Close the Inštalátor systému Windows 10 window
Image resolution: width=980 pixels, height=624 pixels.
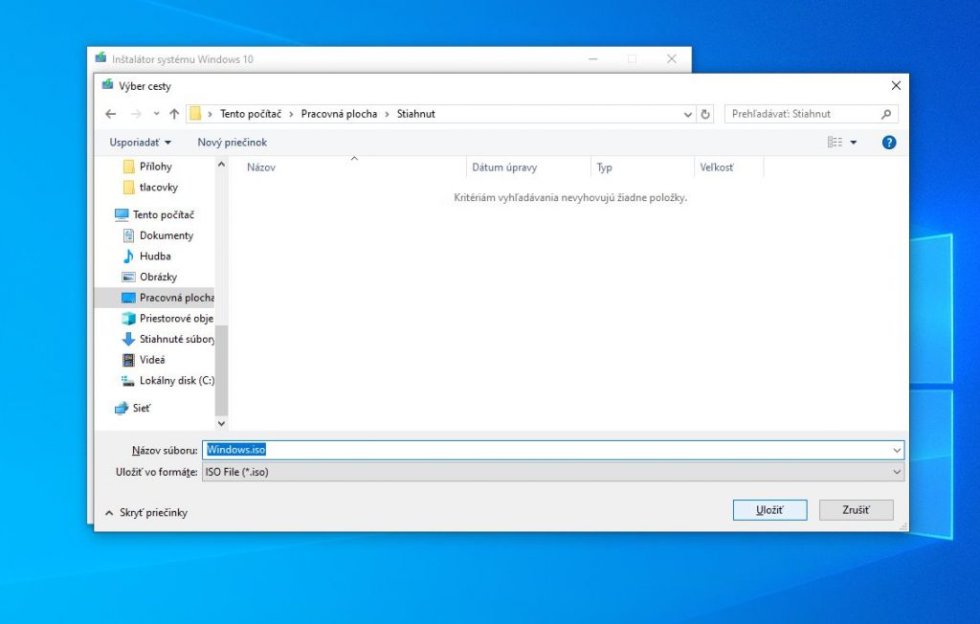coord(672,58)
